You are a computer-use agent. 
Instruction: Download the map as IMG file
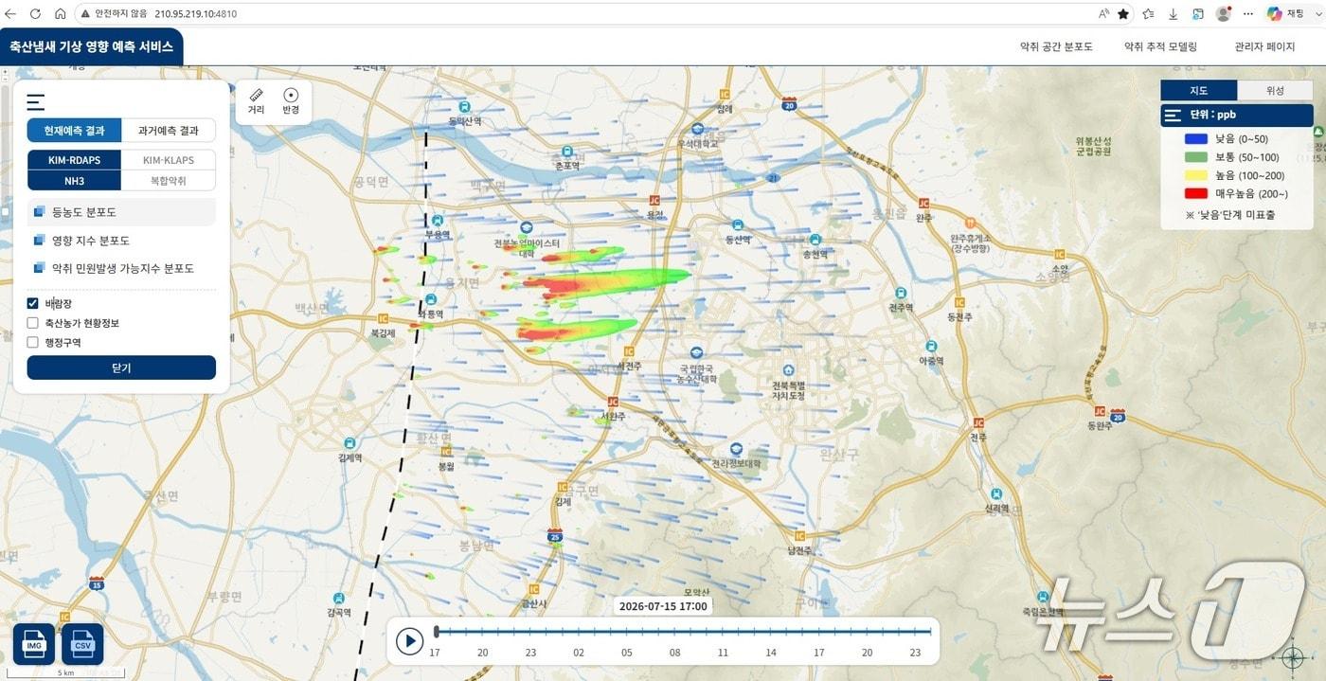[x=34, y=644]
